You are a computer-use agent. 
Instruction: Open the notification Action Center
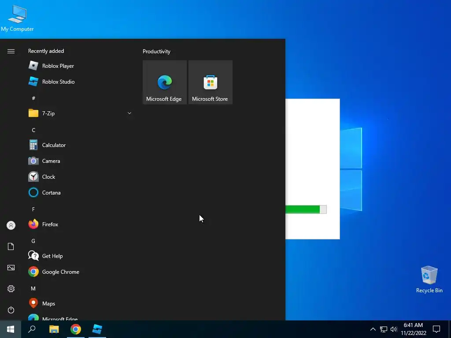[x=436, y=329]
